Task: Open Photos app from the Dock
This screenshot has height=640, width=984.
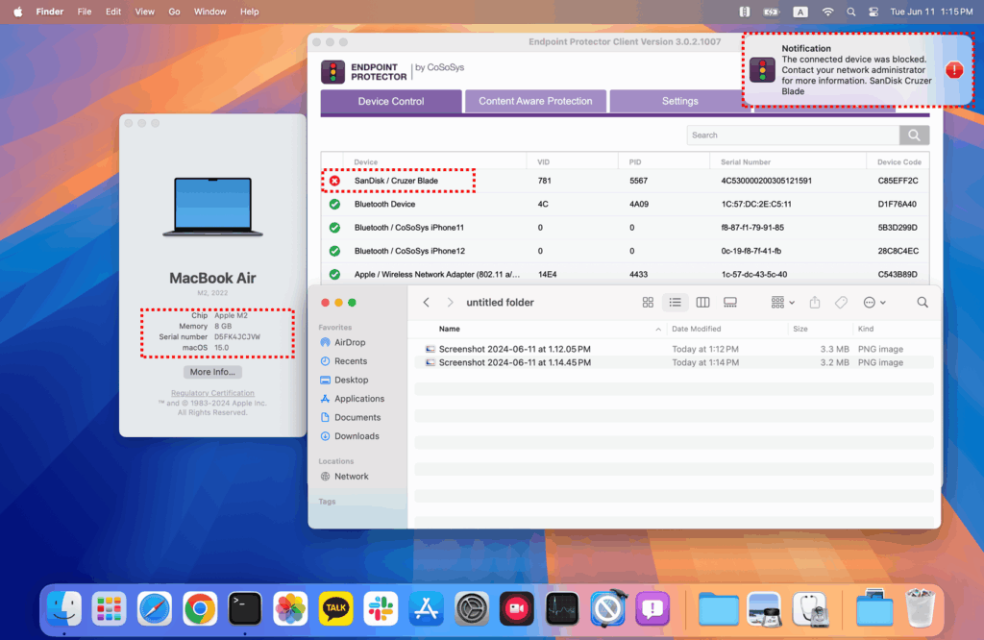Action: [x=290, y=608]
